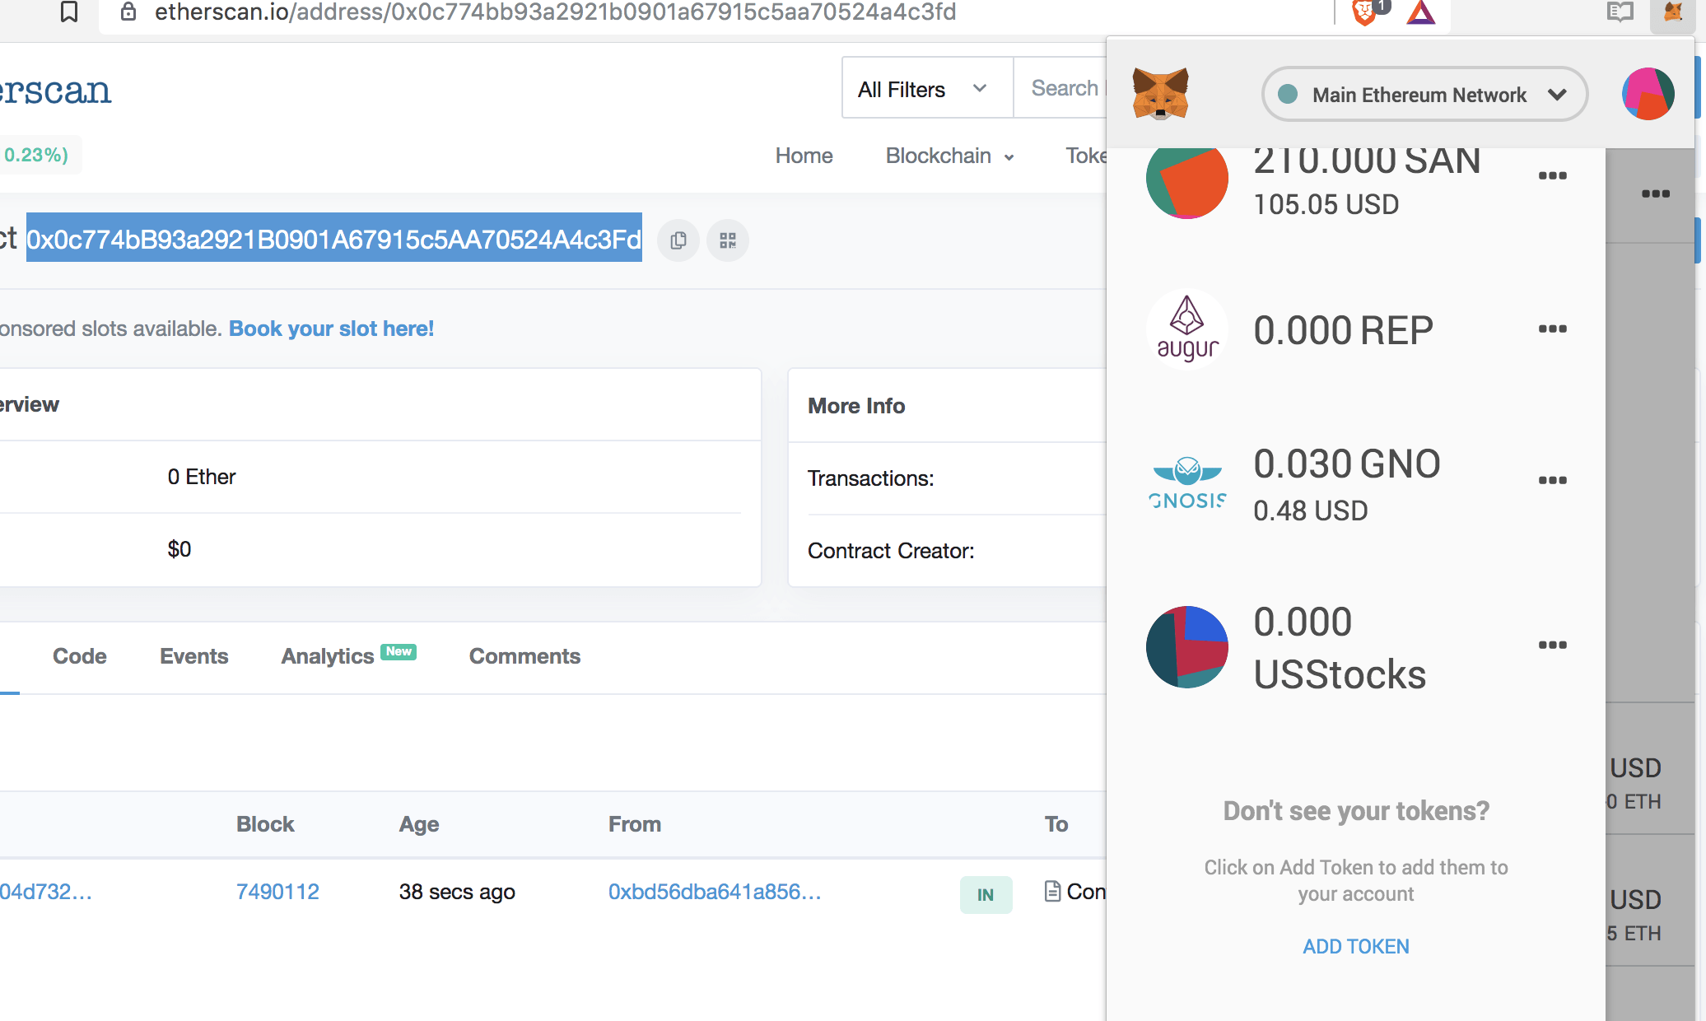Open options dots behind MetaMask popup

click(1656, 194)
